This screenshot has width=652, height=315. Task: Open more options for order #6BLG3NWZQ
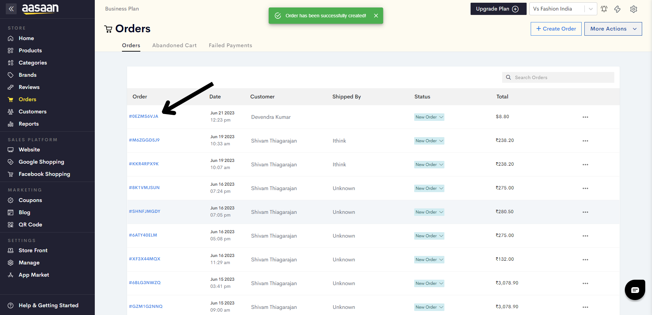point(585,283)
